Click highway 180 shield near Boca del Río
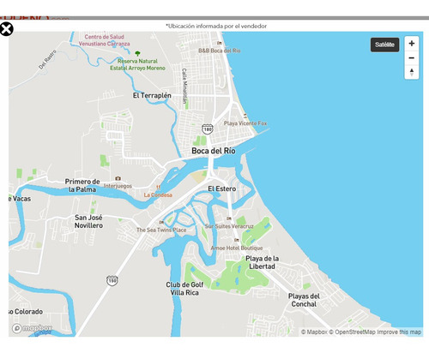429x353 pixels. 207,129
